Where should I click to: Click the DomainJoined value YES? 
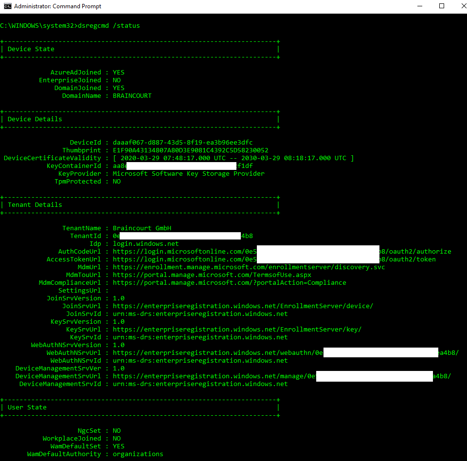(119, 88)
